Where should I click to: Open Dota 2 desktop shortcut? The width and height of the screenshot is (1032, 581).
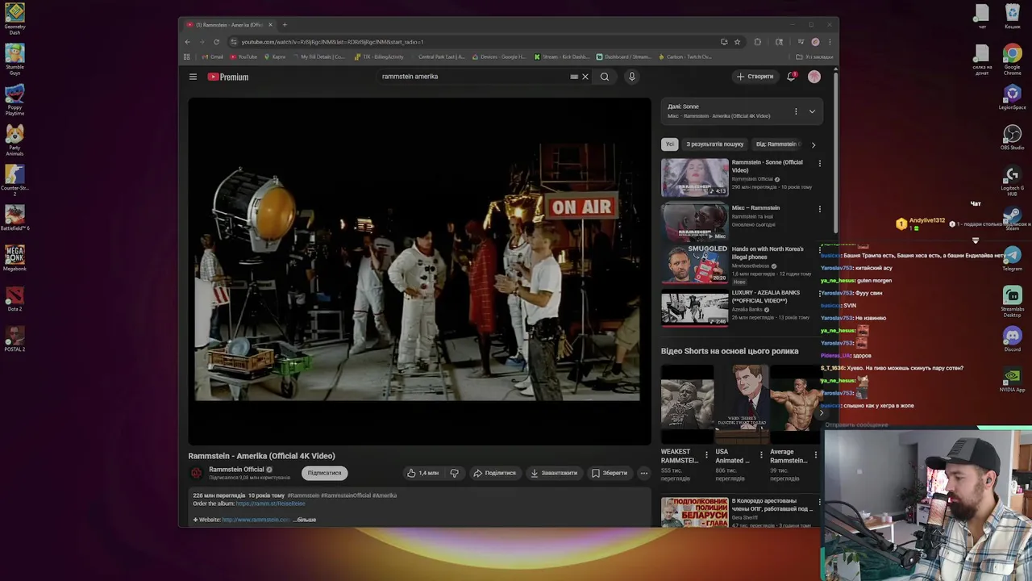(x=15, y=299)
